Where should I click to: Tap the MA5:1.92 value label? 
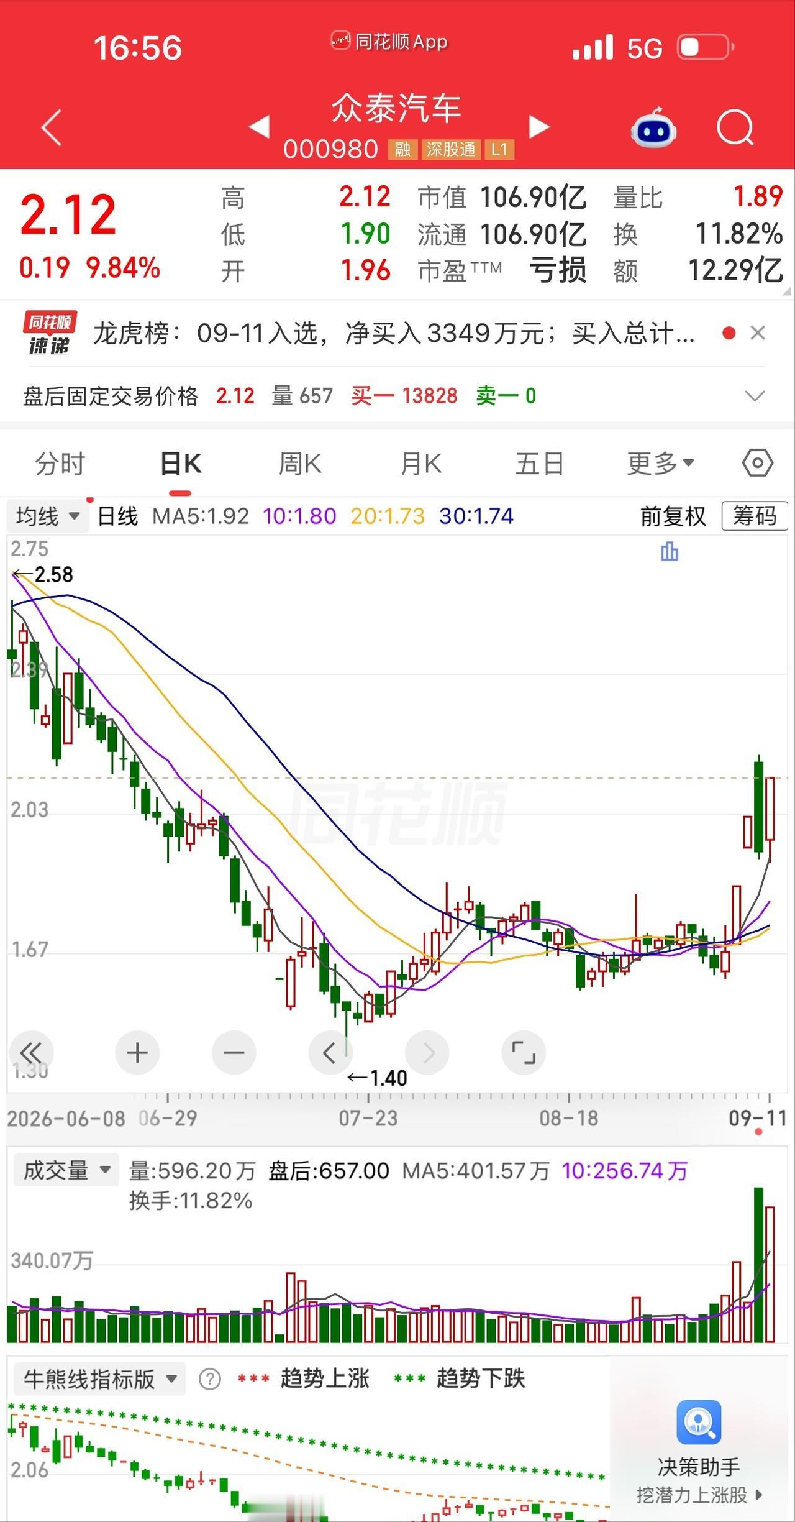pos(201,516)
